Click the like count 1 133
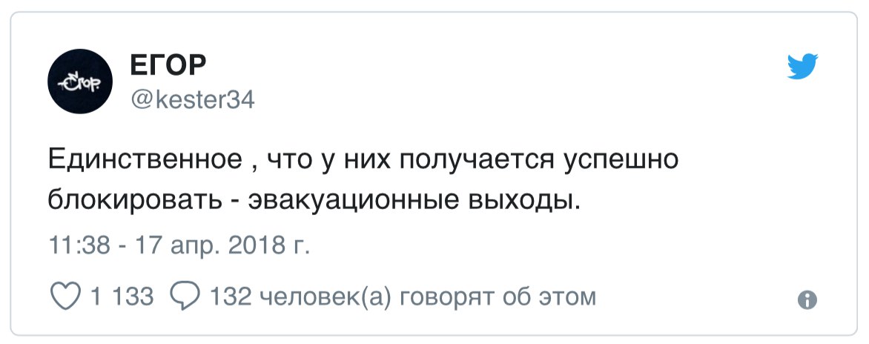This screenshot has width=869, height=344. (x=122, y=298)
